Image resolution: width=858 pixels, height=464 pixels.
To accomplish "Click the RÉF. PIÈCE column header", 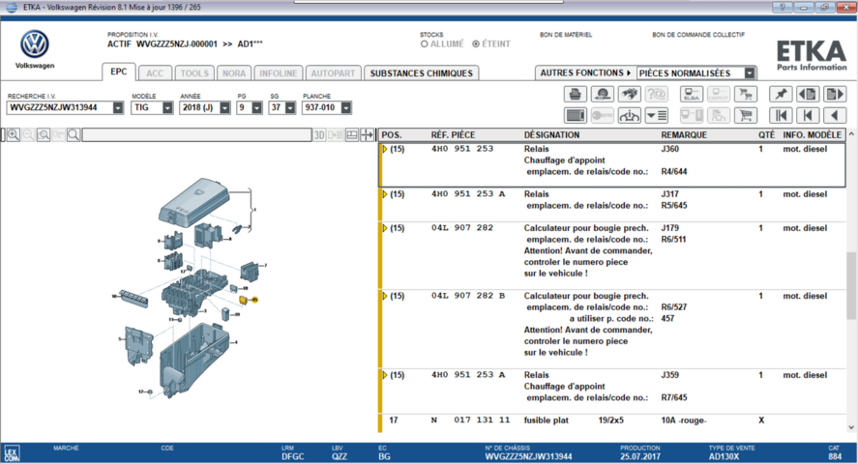I will click(453, 135).
